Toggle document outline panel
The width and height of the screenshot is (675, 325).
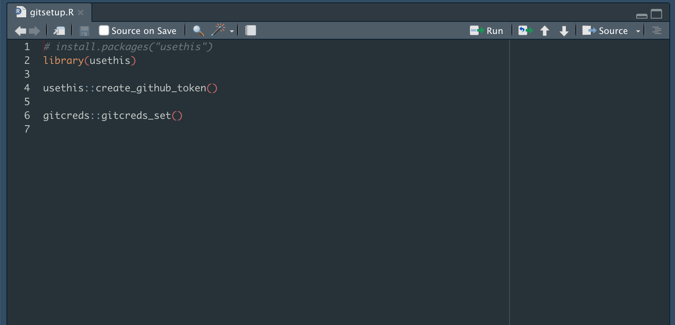pyautogui.click(x=657, y=31)
